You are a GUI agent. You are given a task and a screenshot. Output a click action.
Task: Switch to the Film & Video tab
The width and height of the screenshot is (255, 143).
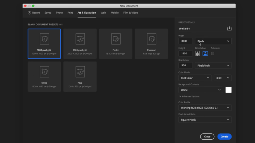(130, 13)
